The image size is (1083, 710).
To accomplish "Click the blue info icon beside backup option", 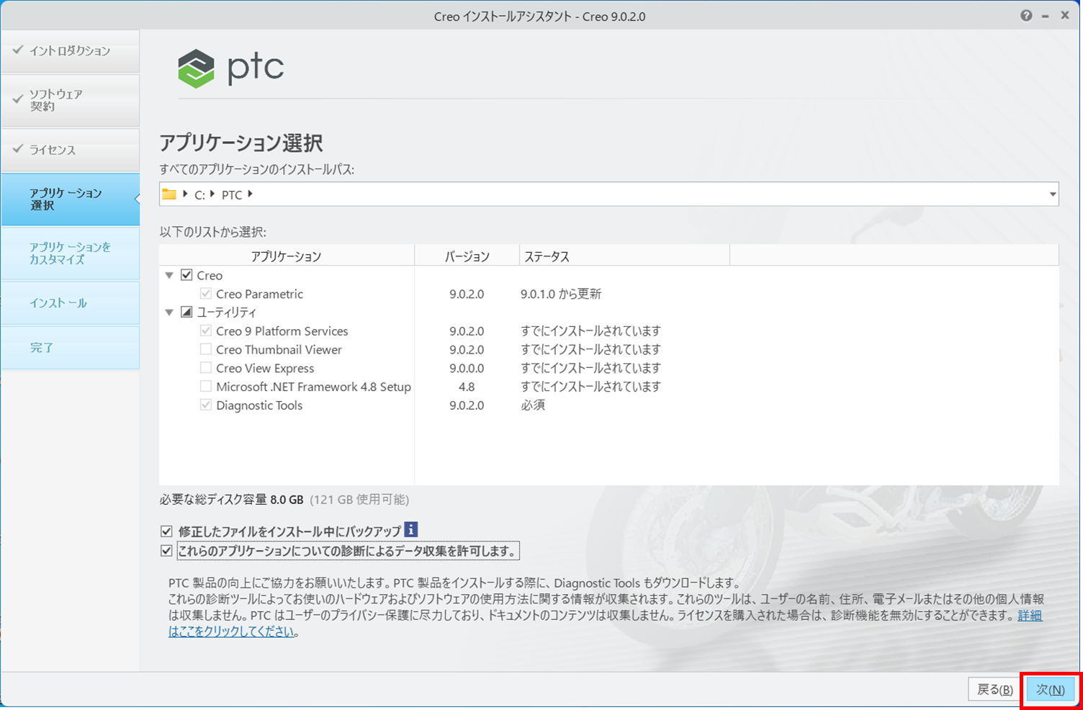I will pyautogui.click(x=410, y=530).
